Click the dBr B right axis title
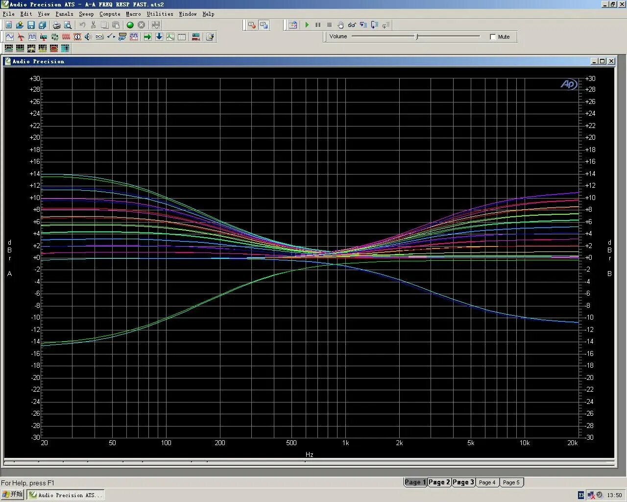627x502 pixels. click(609, 258)
